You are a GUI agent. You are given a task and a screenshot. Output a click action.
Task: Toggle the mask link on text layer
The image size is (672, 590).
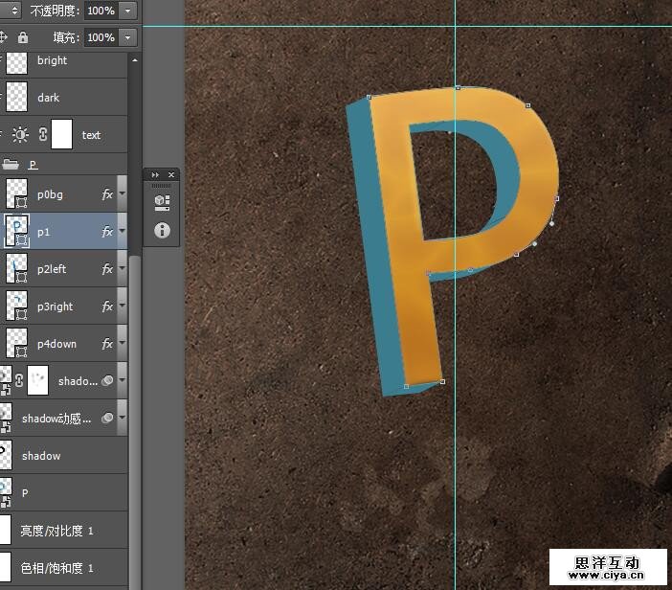coord(43,135)
